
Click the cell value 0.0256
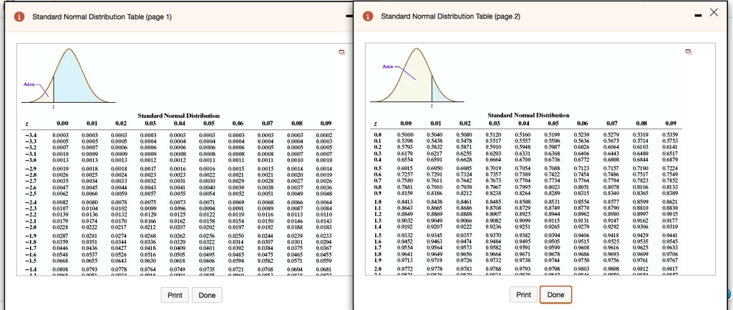pyautogui.click(x=208, y=236)
